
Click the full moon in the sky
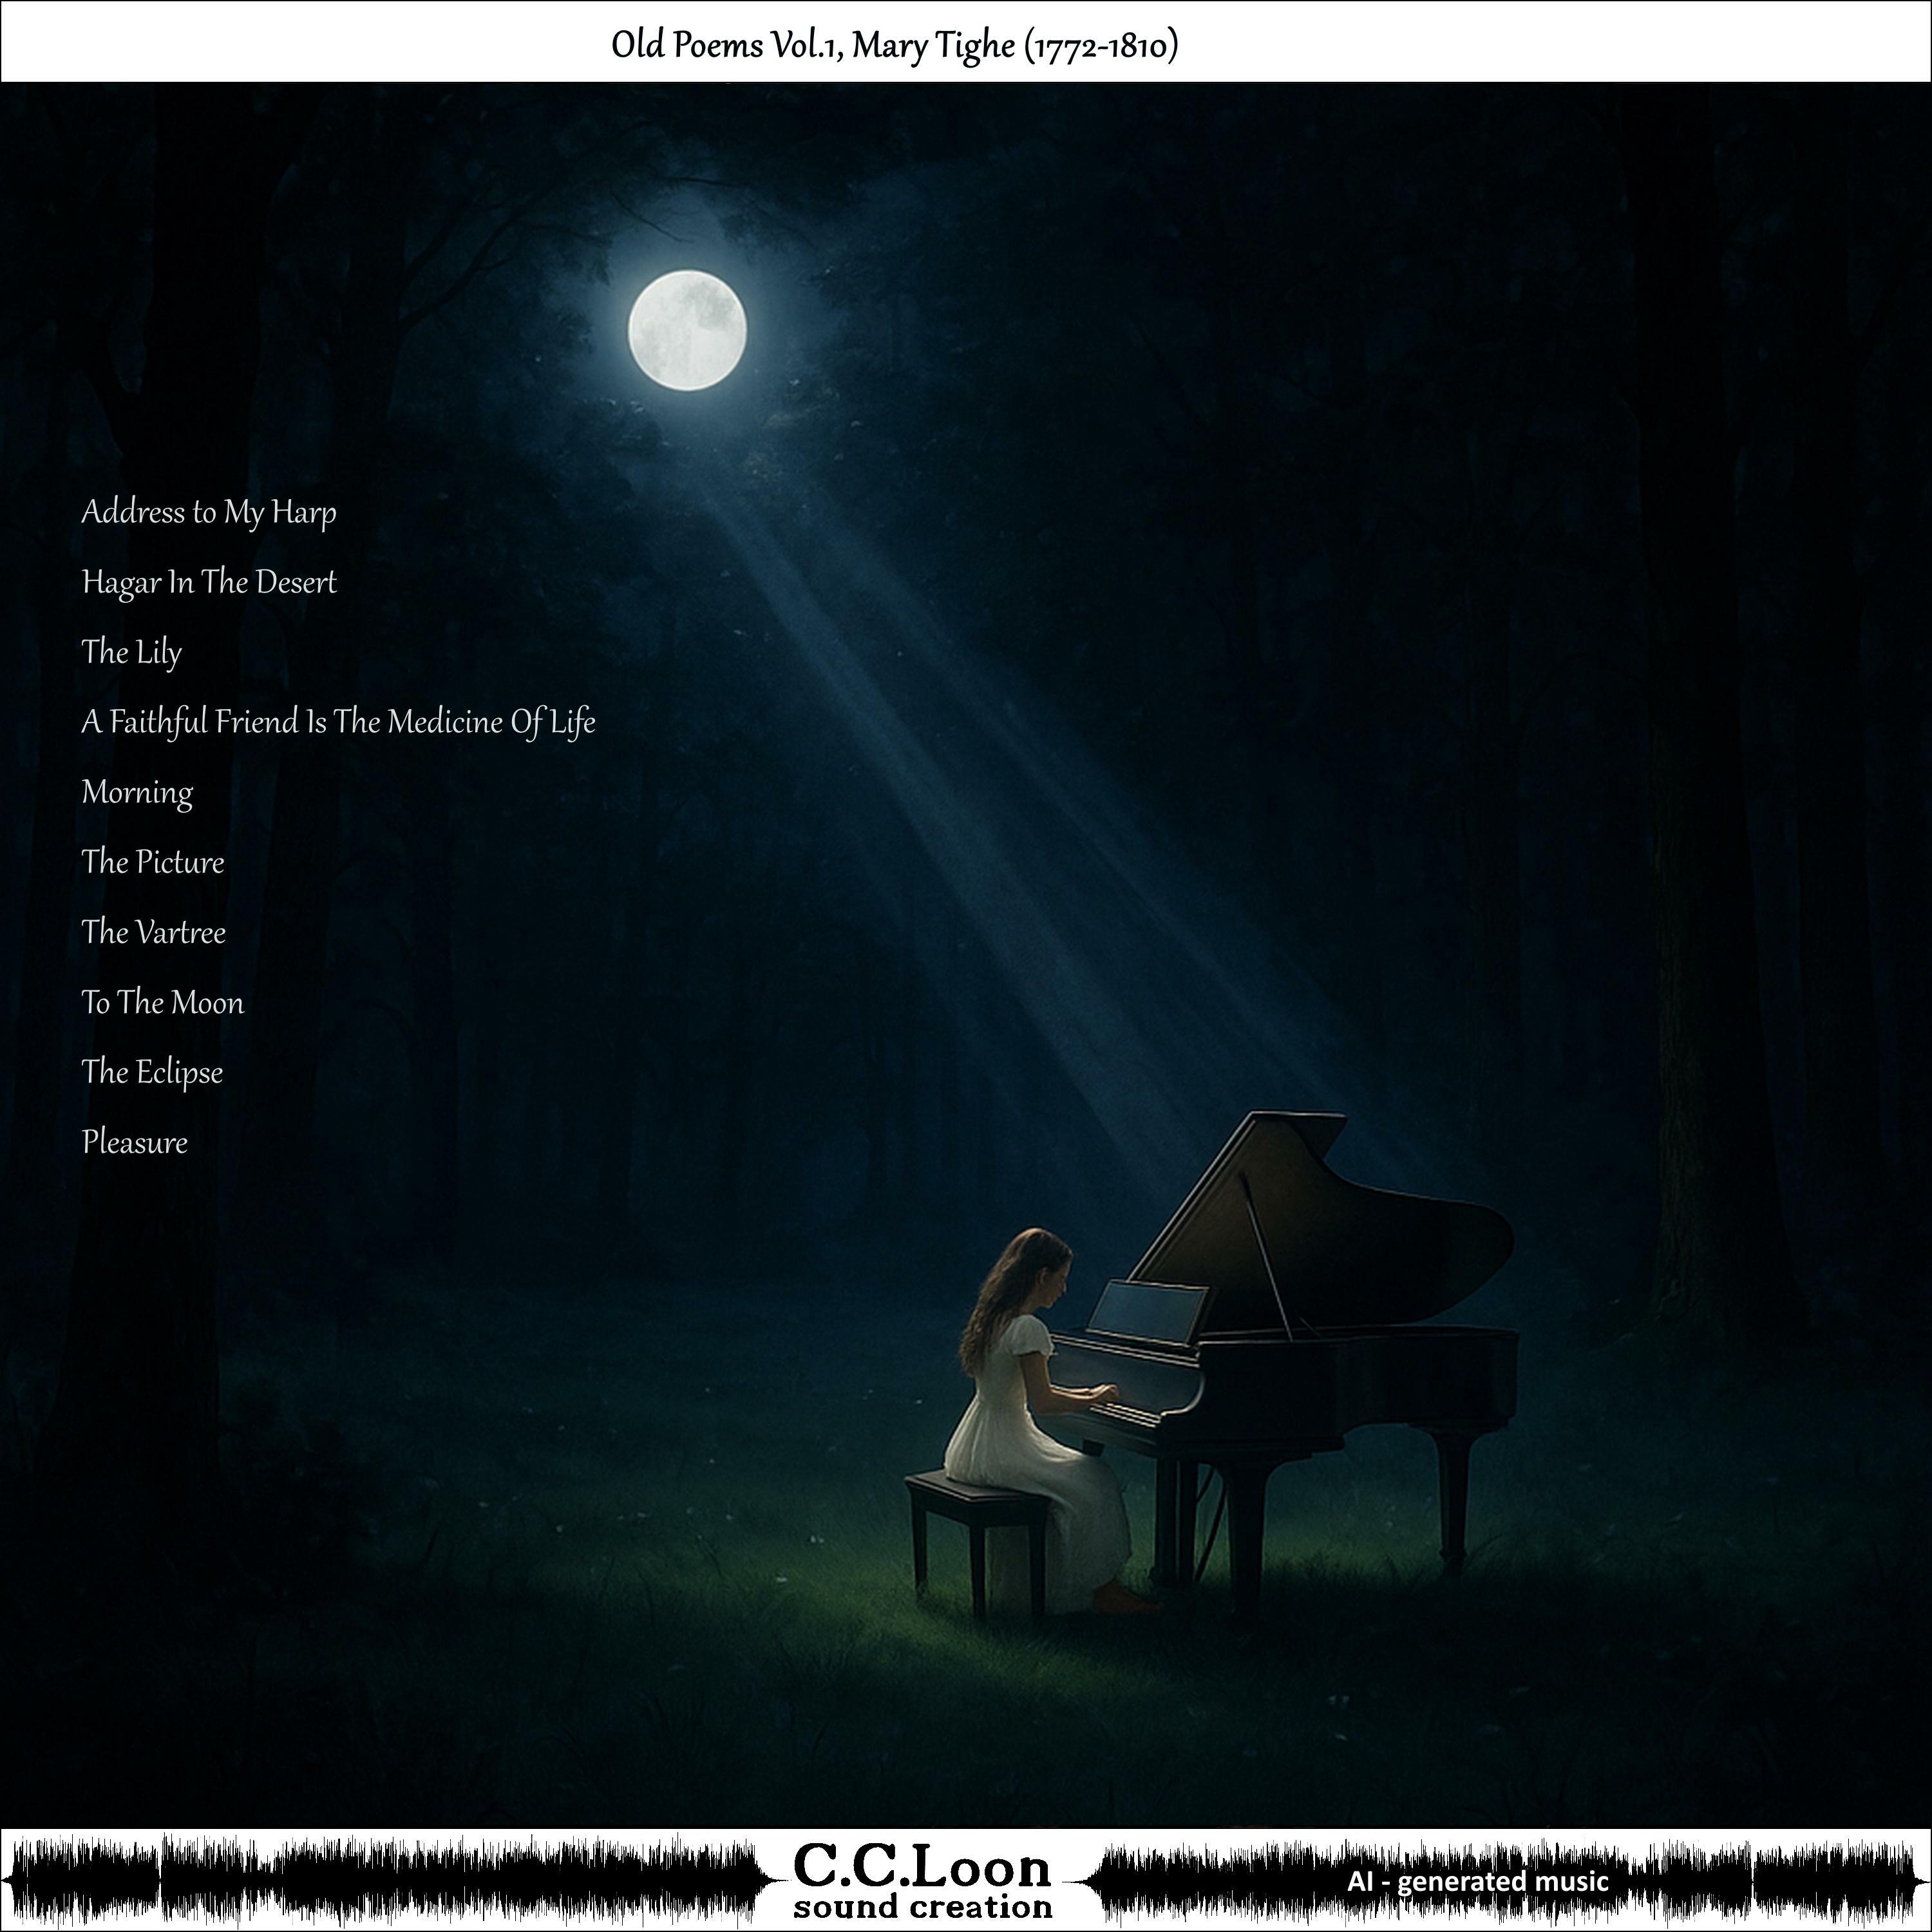(687, 330)
